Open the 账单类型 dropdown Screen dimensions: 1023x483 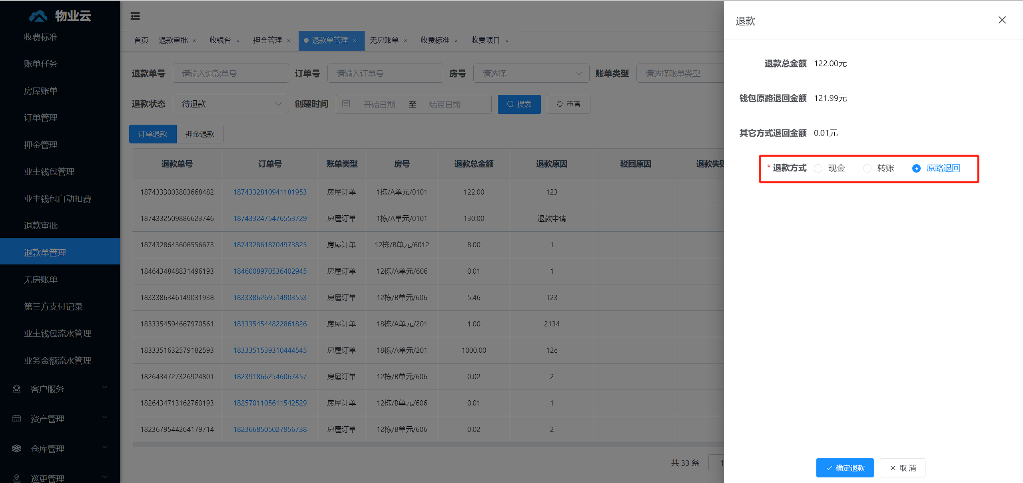coord(680,73)
